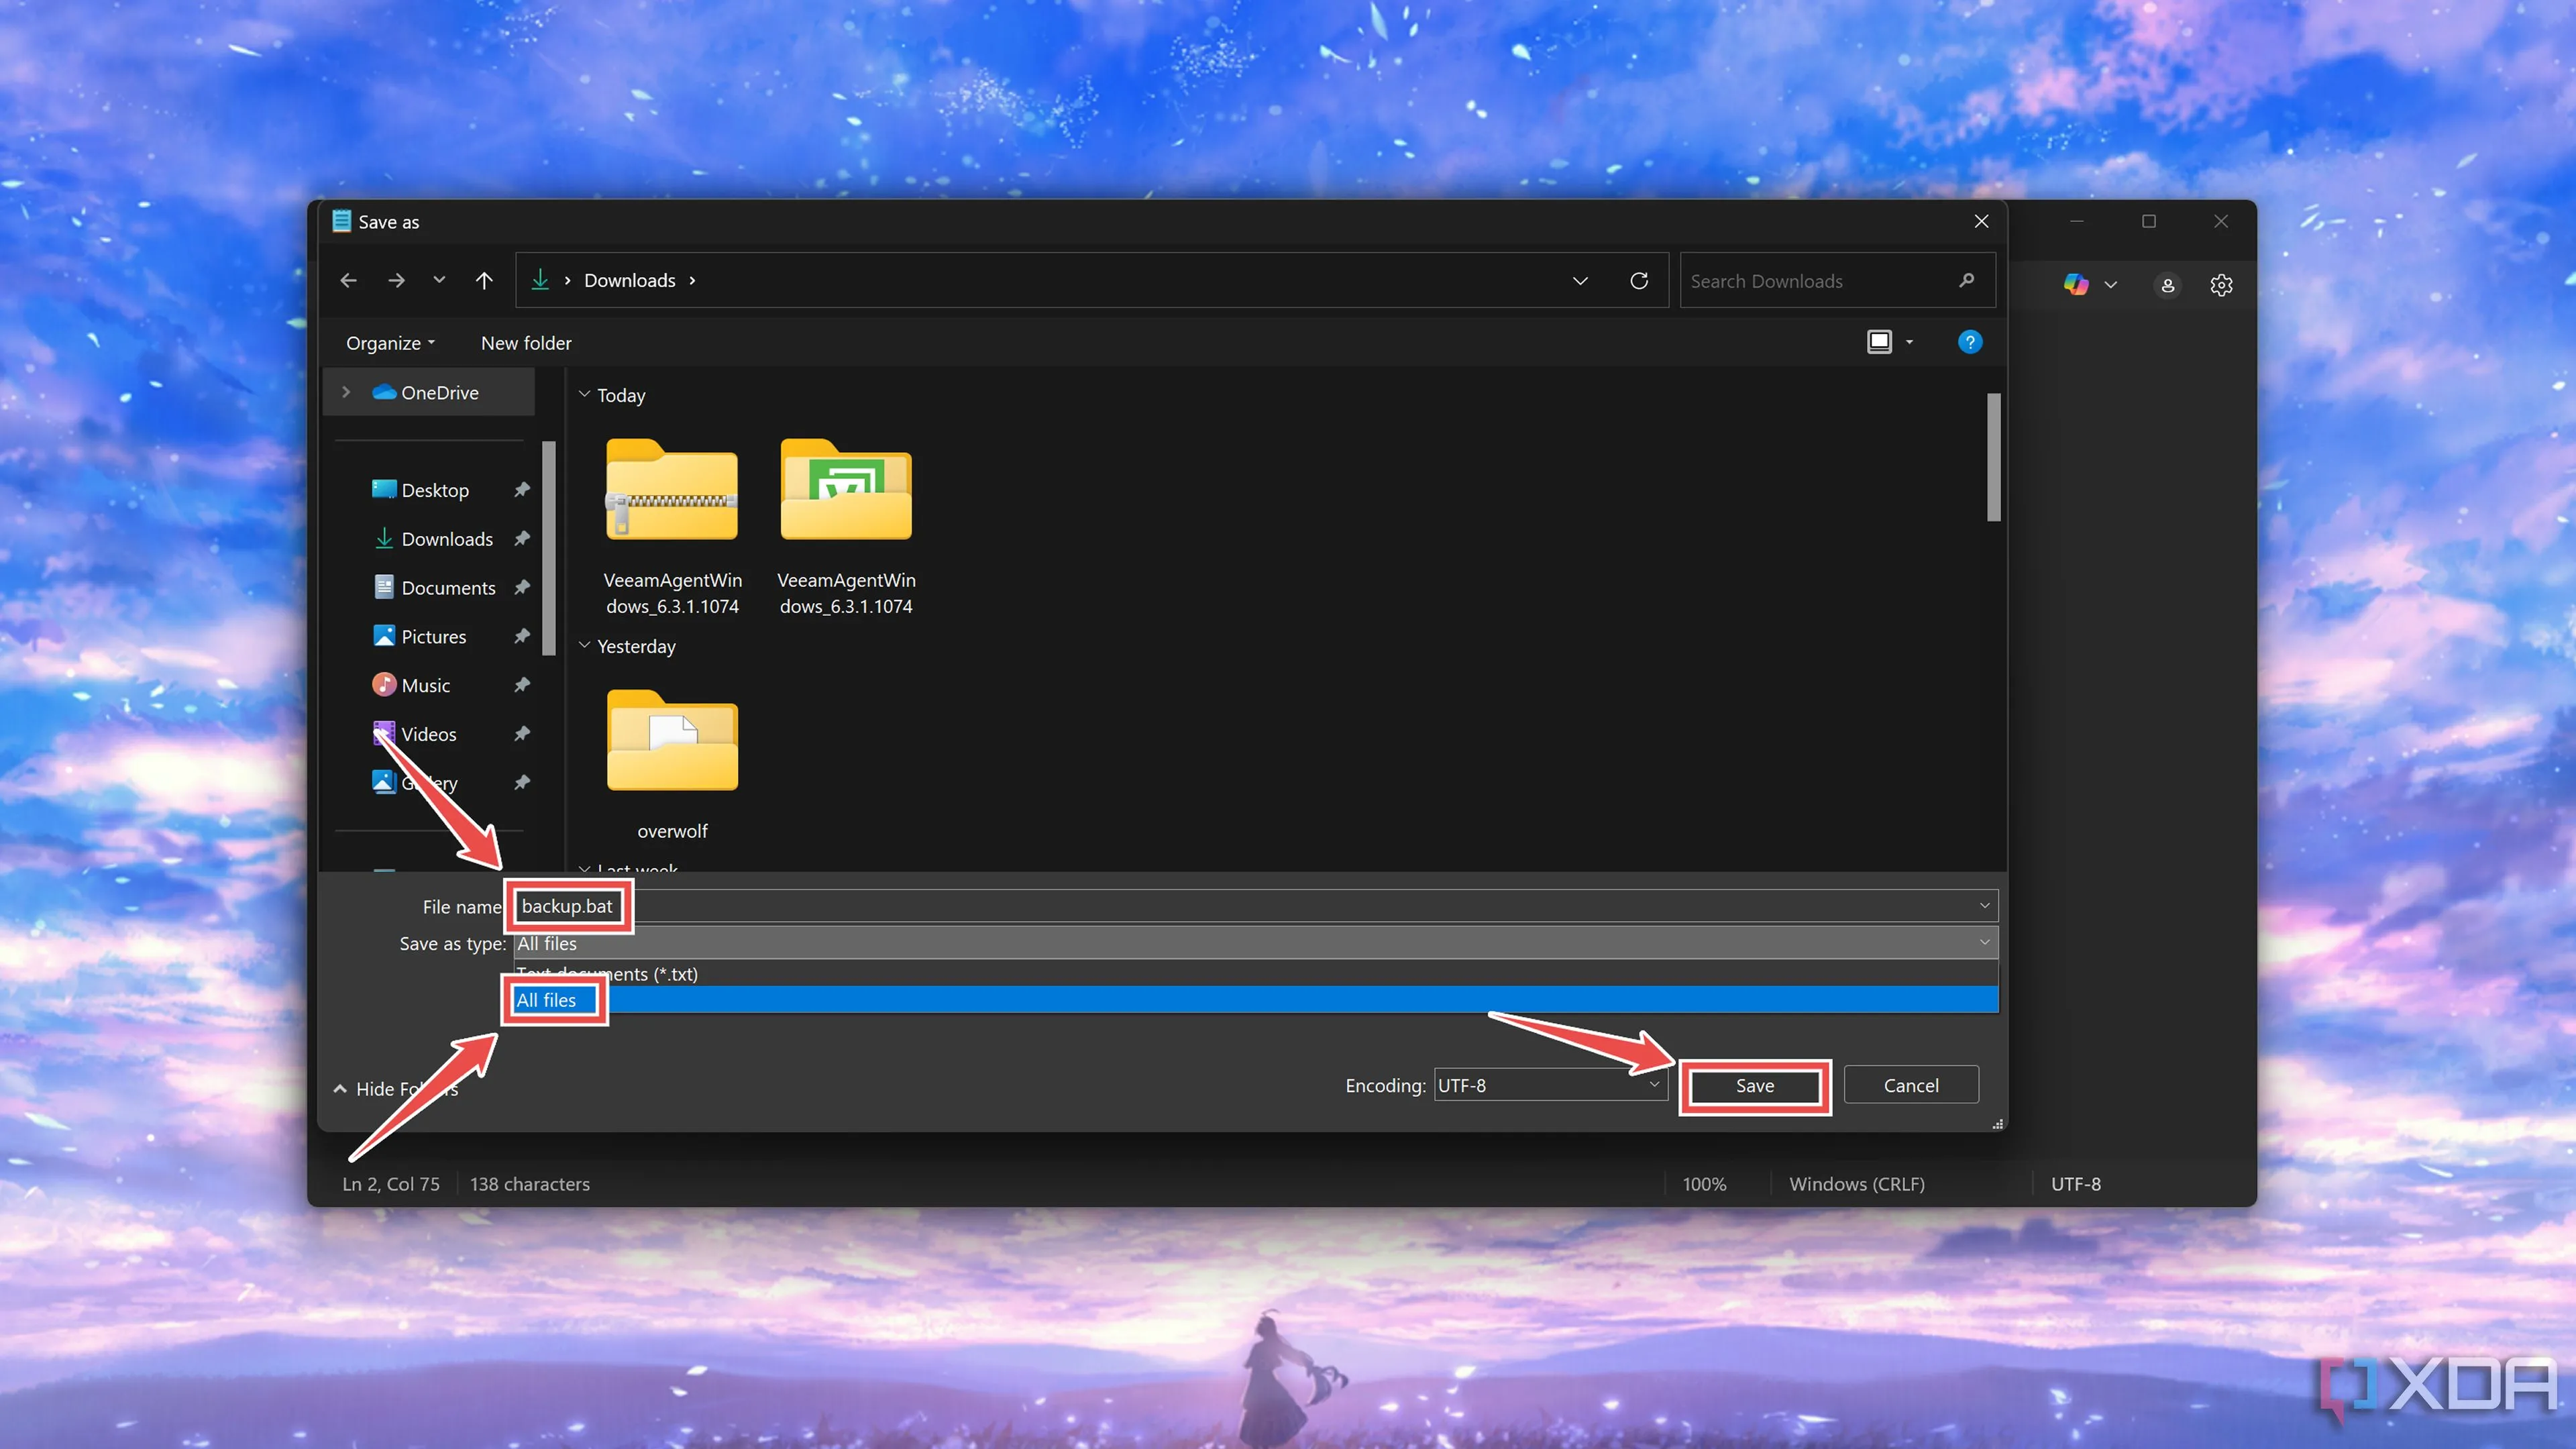Select All files in type list

pos(547,1000)
